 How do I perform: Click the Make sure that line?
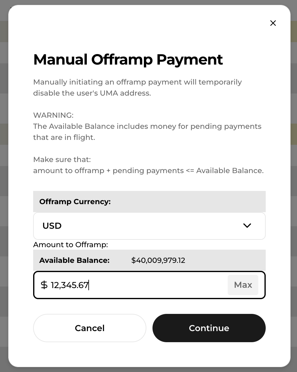(x=62, y=160)
